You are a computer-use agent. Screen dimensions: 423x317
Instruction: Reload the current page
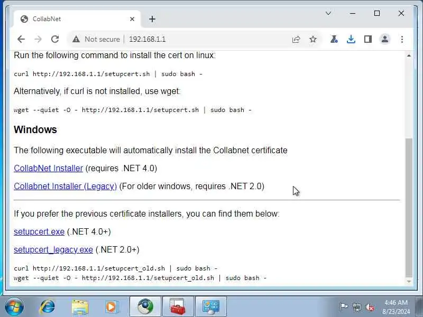[x=55, y=39]
